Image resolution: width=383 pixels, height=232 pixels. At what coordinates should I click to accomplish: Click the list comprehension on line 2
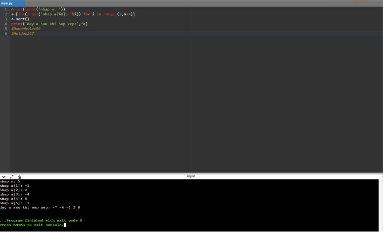coord(73,14)
